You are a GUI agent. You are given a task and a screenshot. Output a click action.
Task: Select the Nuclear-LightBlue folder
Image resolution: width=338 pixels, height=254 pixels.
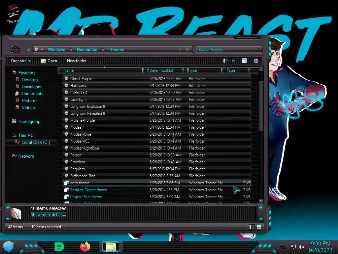coord(157,148)
